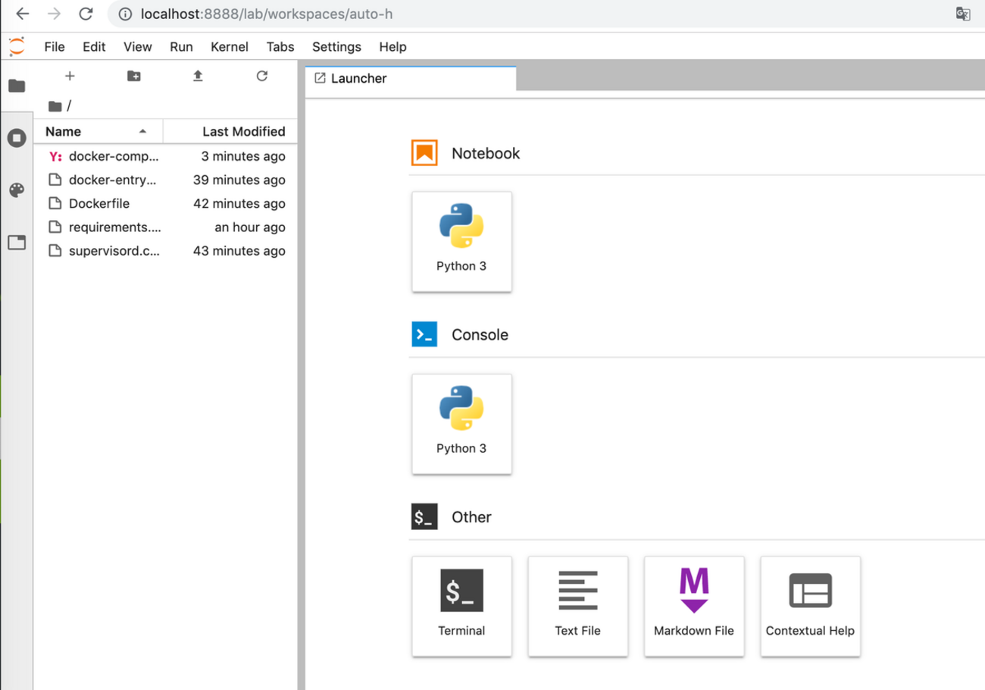Viewport: 985px width, 690px height.
Task: Click the Upload Files arrow icon
Action: point(198,76)
